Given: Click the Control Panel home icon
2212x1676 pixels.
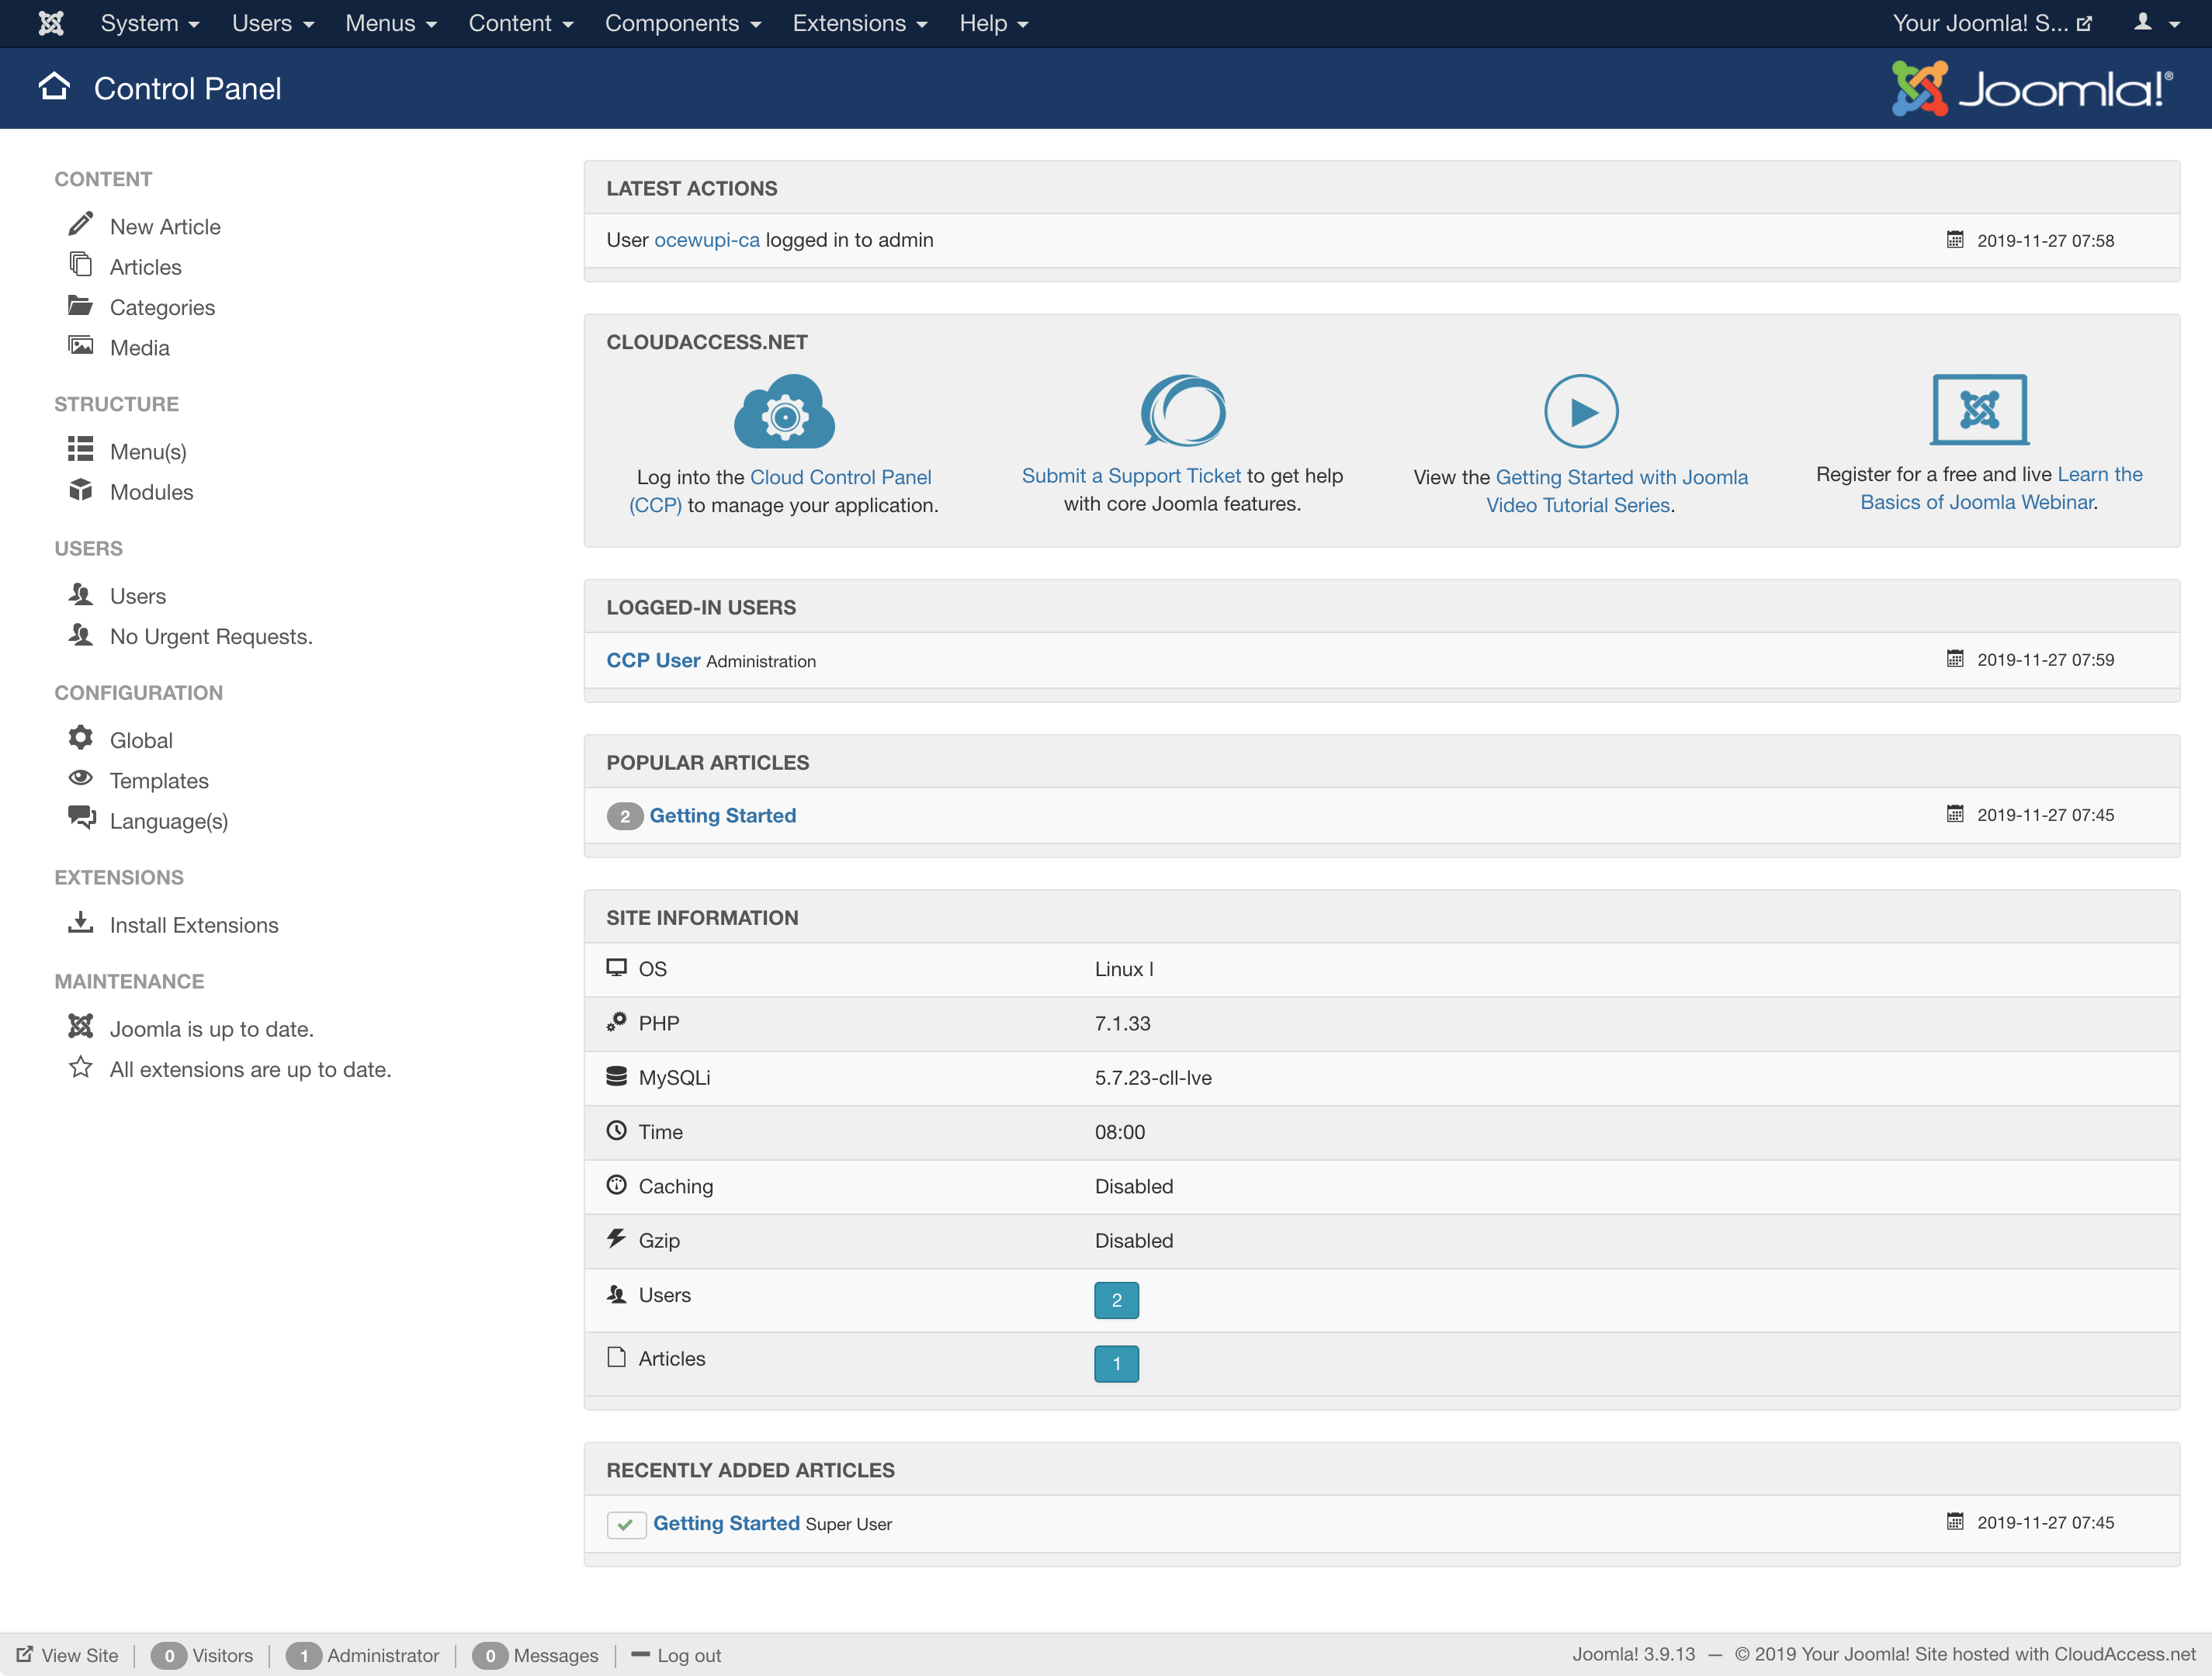Looking at the screenshot, I should pyautogui.click(x=55, y=87).
